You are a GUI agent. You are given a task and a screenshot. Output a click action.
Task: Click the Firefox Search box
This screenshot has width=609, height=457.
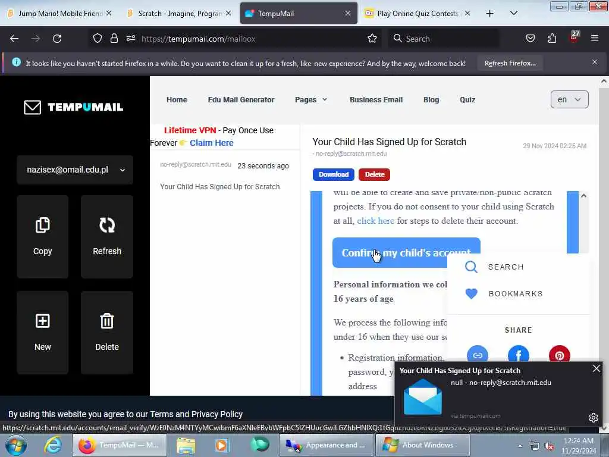442,39
